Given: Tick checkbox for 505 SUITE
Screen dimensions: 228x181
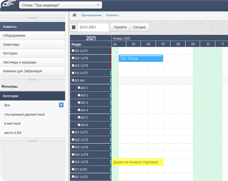Looking at the screenshot, I should [73, 162].
